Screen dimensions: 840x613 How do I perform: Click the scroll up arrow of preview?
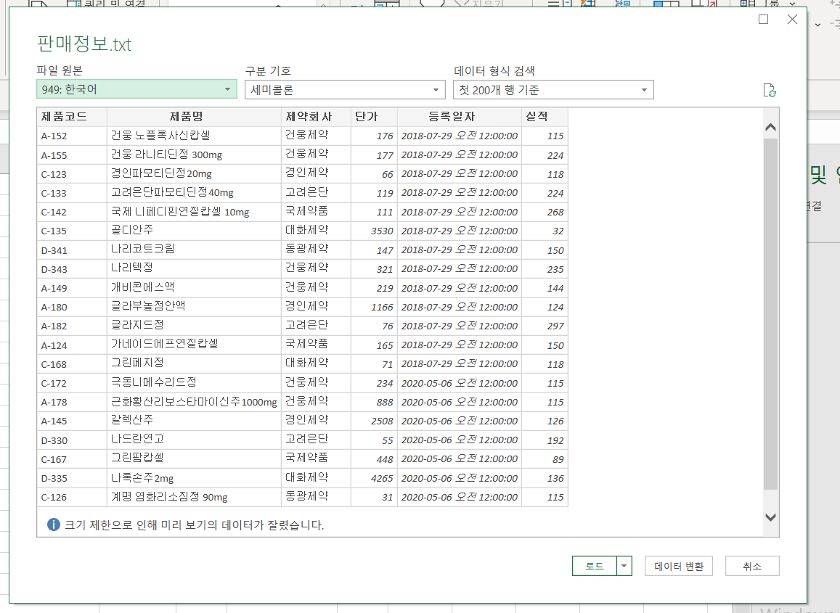click(770, 127)
